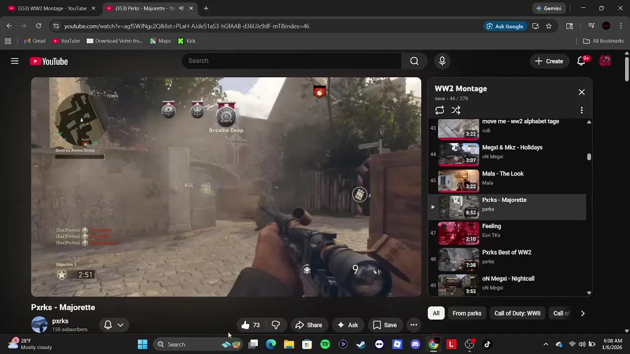Show more filter chips with arrow
630x354 pixels.
[583, 313]
